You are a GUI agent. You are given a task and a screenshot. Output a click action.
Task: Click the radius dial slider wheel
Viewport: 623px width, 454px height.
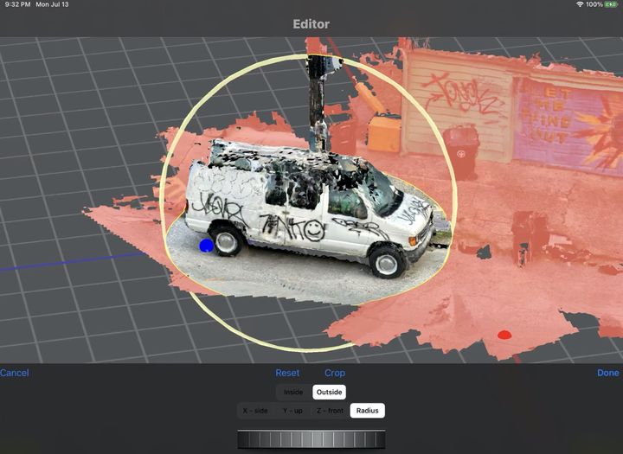pyautogui.click(x=311, y=439)
